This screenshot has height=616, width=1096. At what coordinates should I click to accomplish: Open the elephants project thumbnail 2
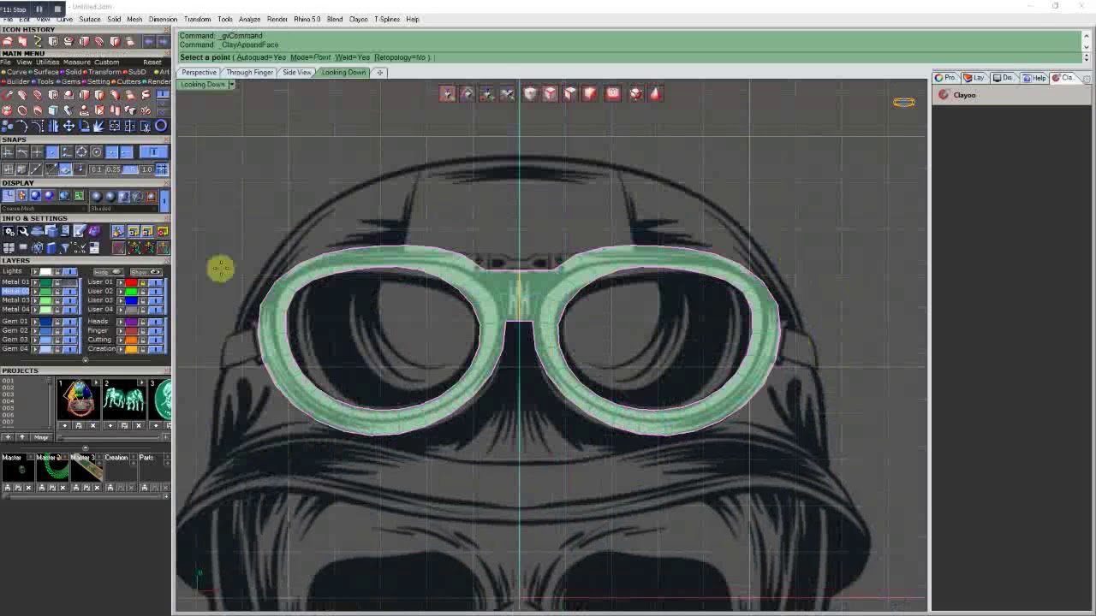[124, 400]
